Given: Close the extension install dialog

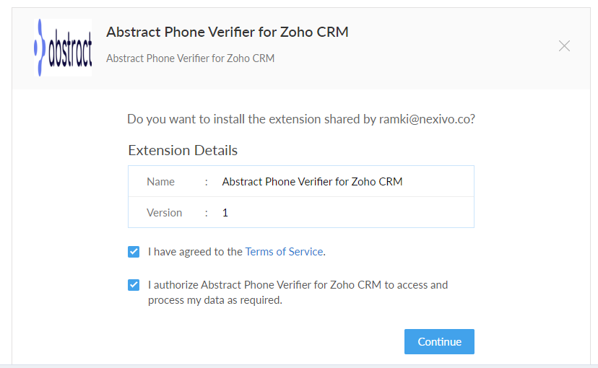Looking at the screenshot, I should coord(564,46).
